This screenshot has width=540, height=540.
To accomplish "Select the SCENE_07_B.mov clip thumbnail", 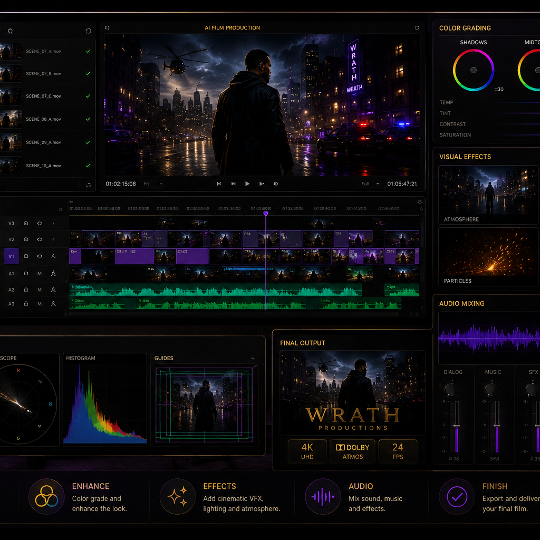I will 11,74.
